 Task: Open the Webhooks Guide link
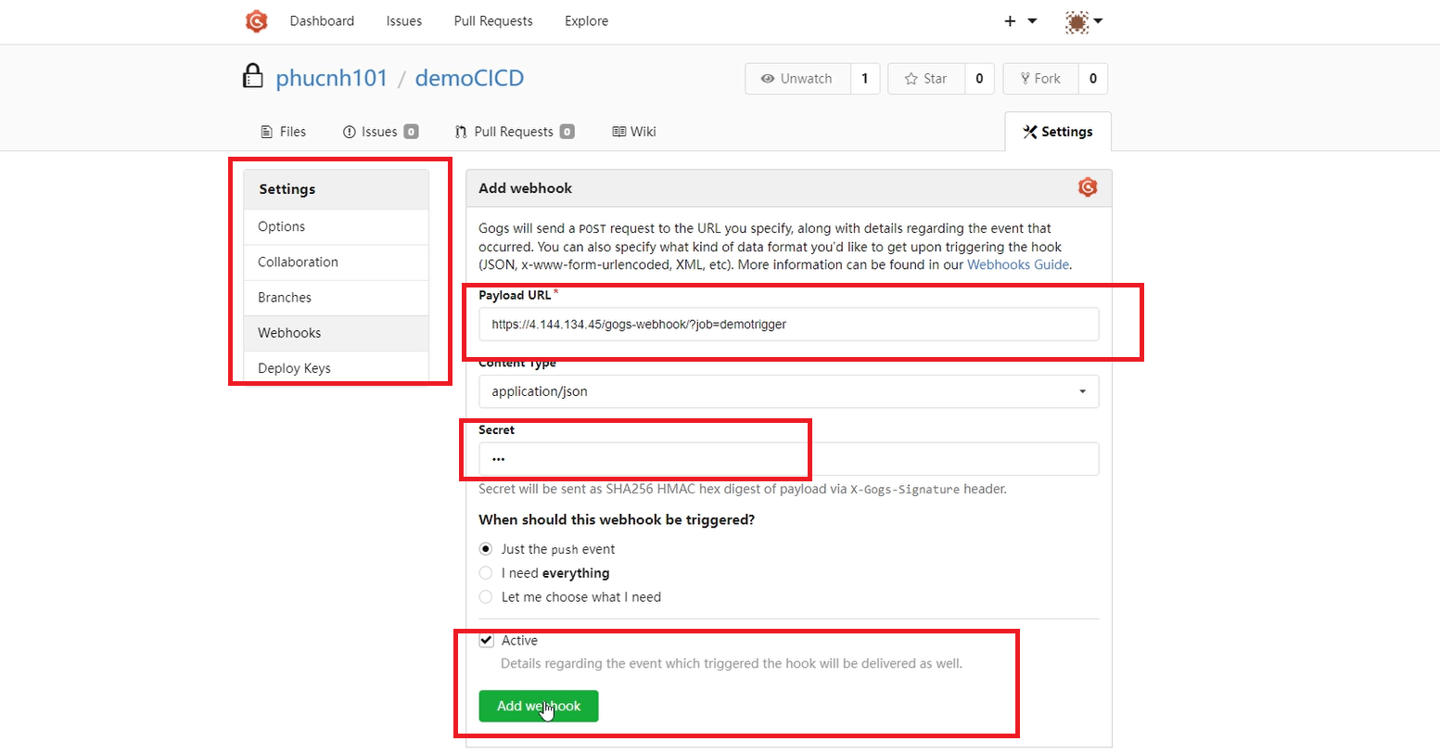(x=1018, y=264)
